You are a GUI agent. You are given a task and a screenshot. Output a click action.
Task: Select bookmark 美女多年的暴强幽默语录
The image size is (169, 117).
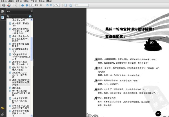point(21,45)
